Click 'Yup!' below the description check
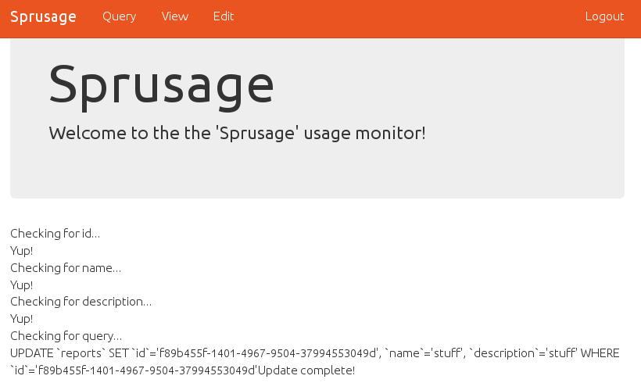Image resolution: width=641 pixels, height=390 pixels. [x=21, y=319]
